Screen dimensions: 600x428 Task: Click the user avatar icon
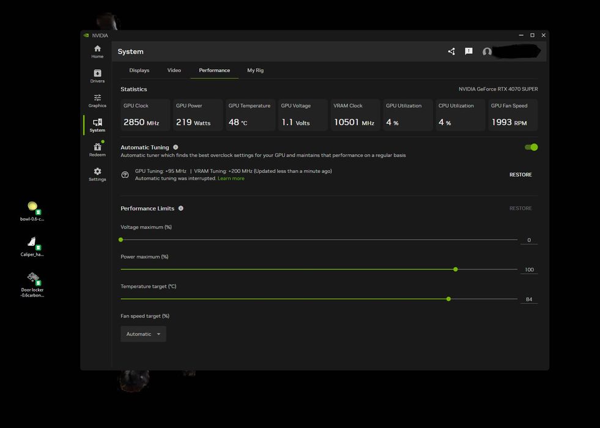click(487, 51)
